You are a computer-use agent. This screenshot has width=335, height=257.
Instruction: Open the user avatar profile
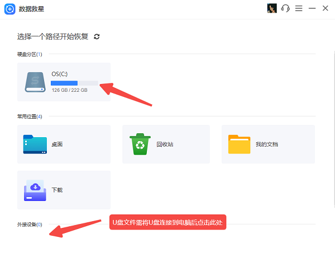tap(272, 8)
